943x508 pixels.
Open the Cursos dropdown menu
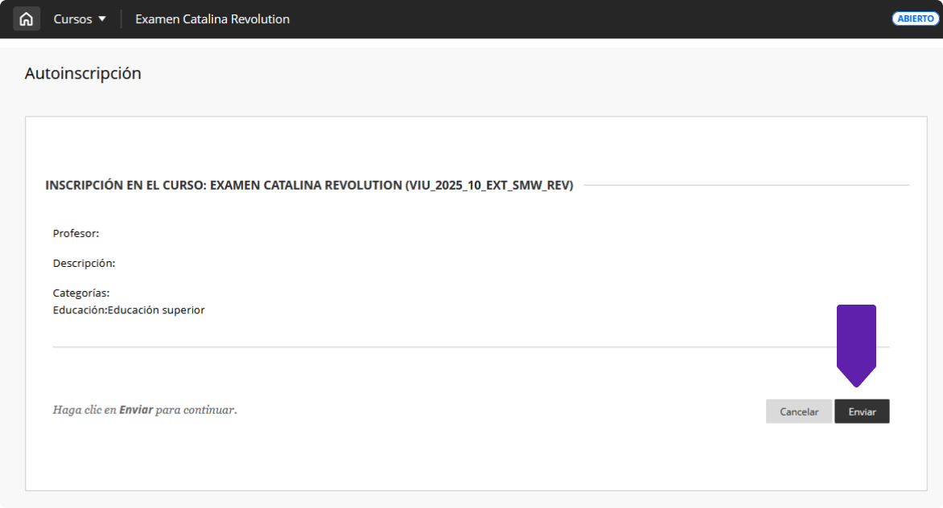pos(73,18)
